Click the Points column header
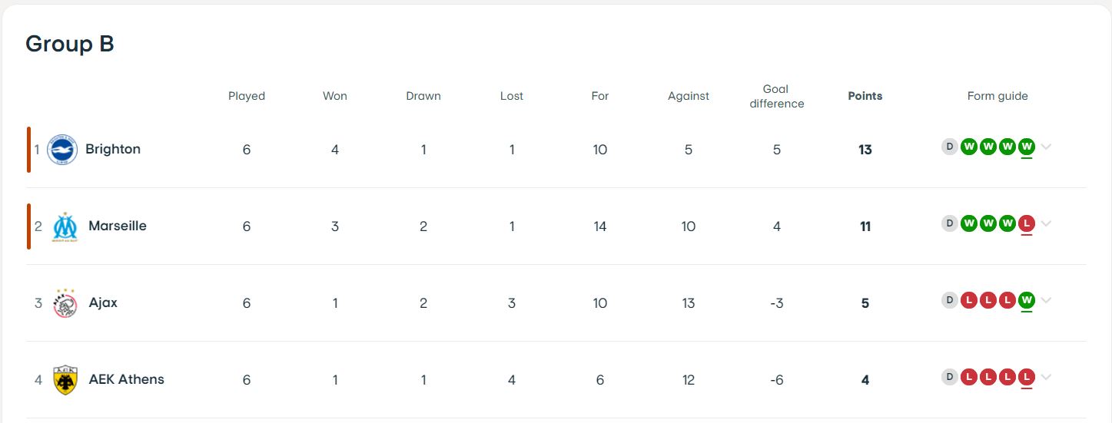1112x423 pixels. [865, 96]
